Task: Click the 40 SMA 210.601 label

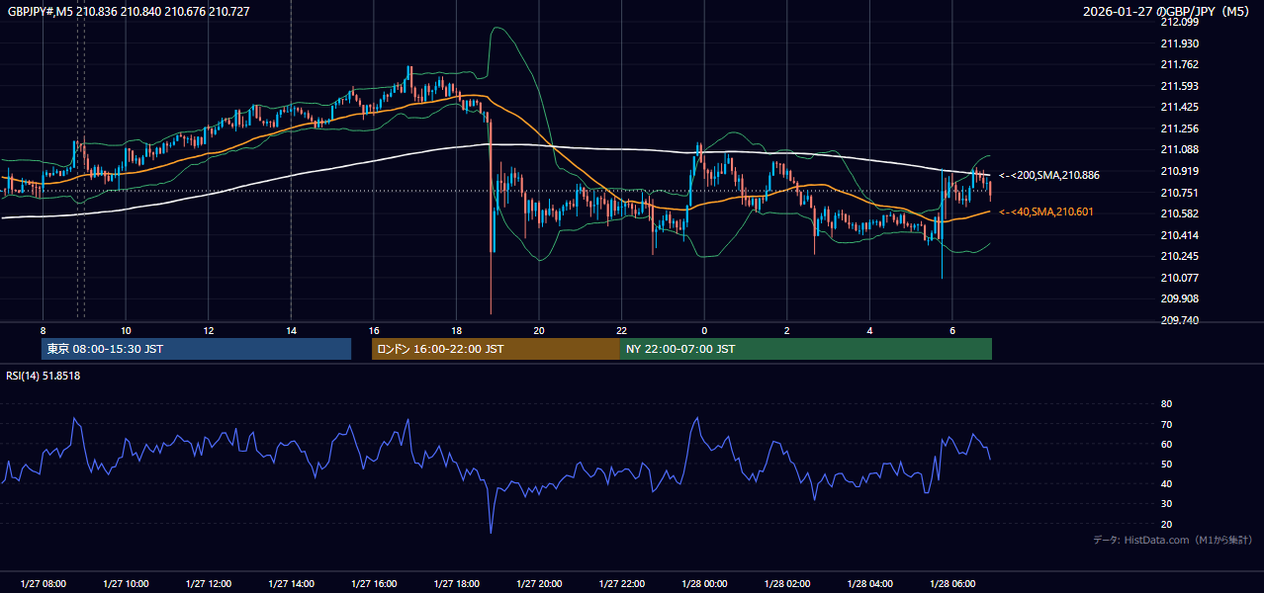Action: 1046,212
